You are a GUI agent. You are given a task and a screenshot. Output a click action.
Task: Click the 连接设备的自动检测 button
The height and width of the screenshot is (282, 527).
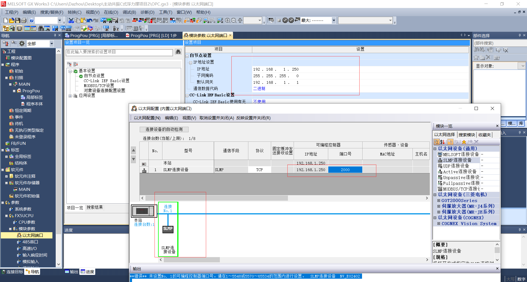click(164, 129)
